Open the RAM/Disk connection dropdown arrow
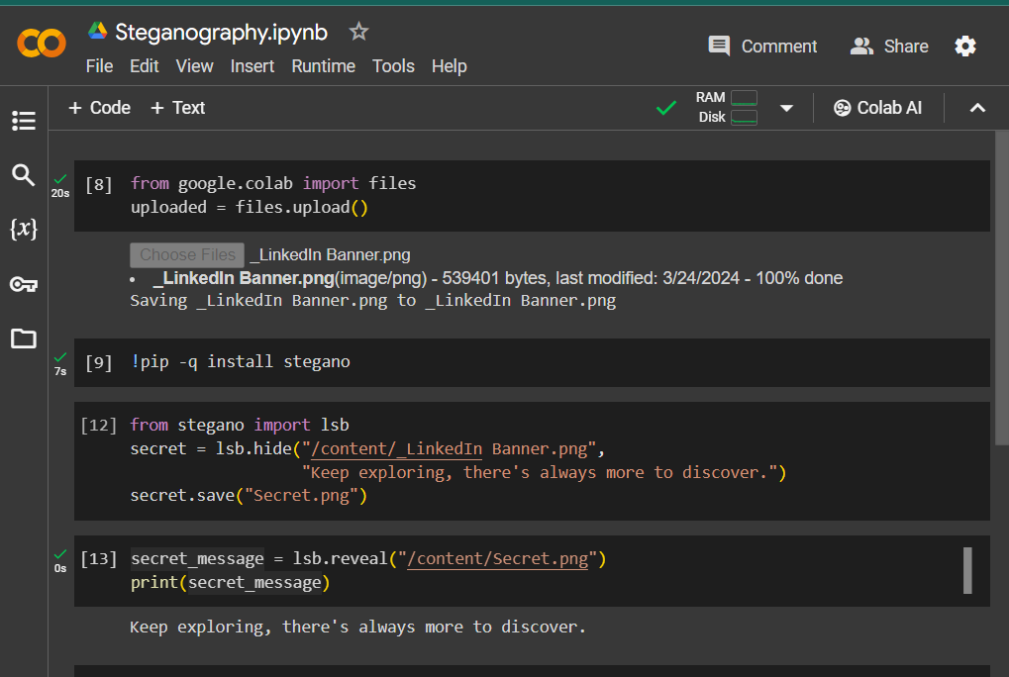This screenshot has width=1009, height=677. coord(786,108)
